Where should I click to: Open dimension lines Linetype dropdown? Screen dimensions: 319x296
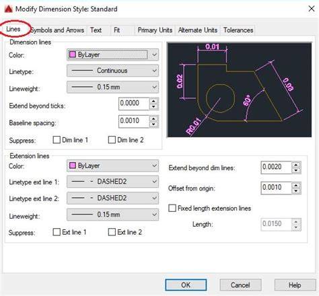[x=112, y=71]
